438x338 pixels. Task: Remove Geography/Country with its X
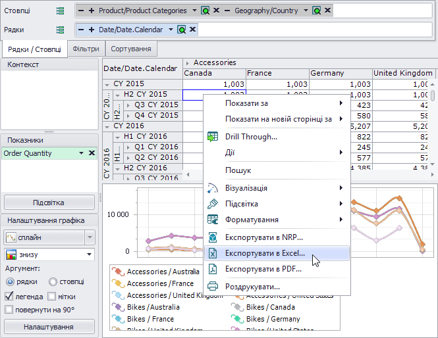327,11
